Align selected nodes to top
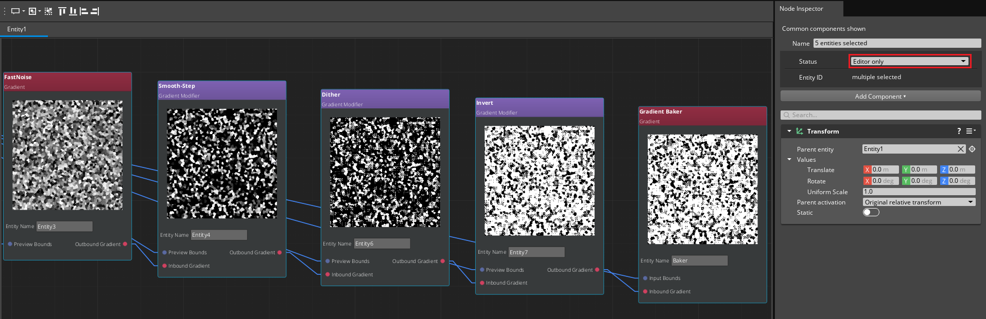This screenshot has width=986, height=319. tap(62, 11)
